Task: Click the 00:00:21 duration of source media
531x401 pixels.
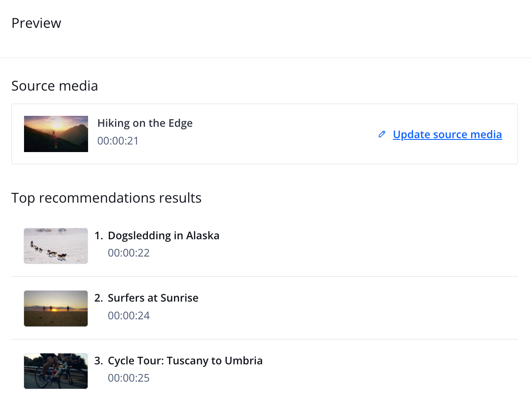Action: [118, 141]
